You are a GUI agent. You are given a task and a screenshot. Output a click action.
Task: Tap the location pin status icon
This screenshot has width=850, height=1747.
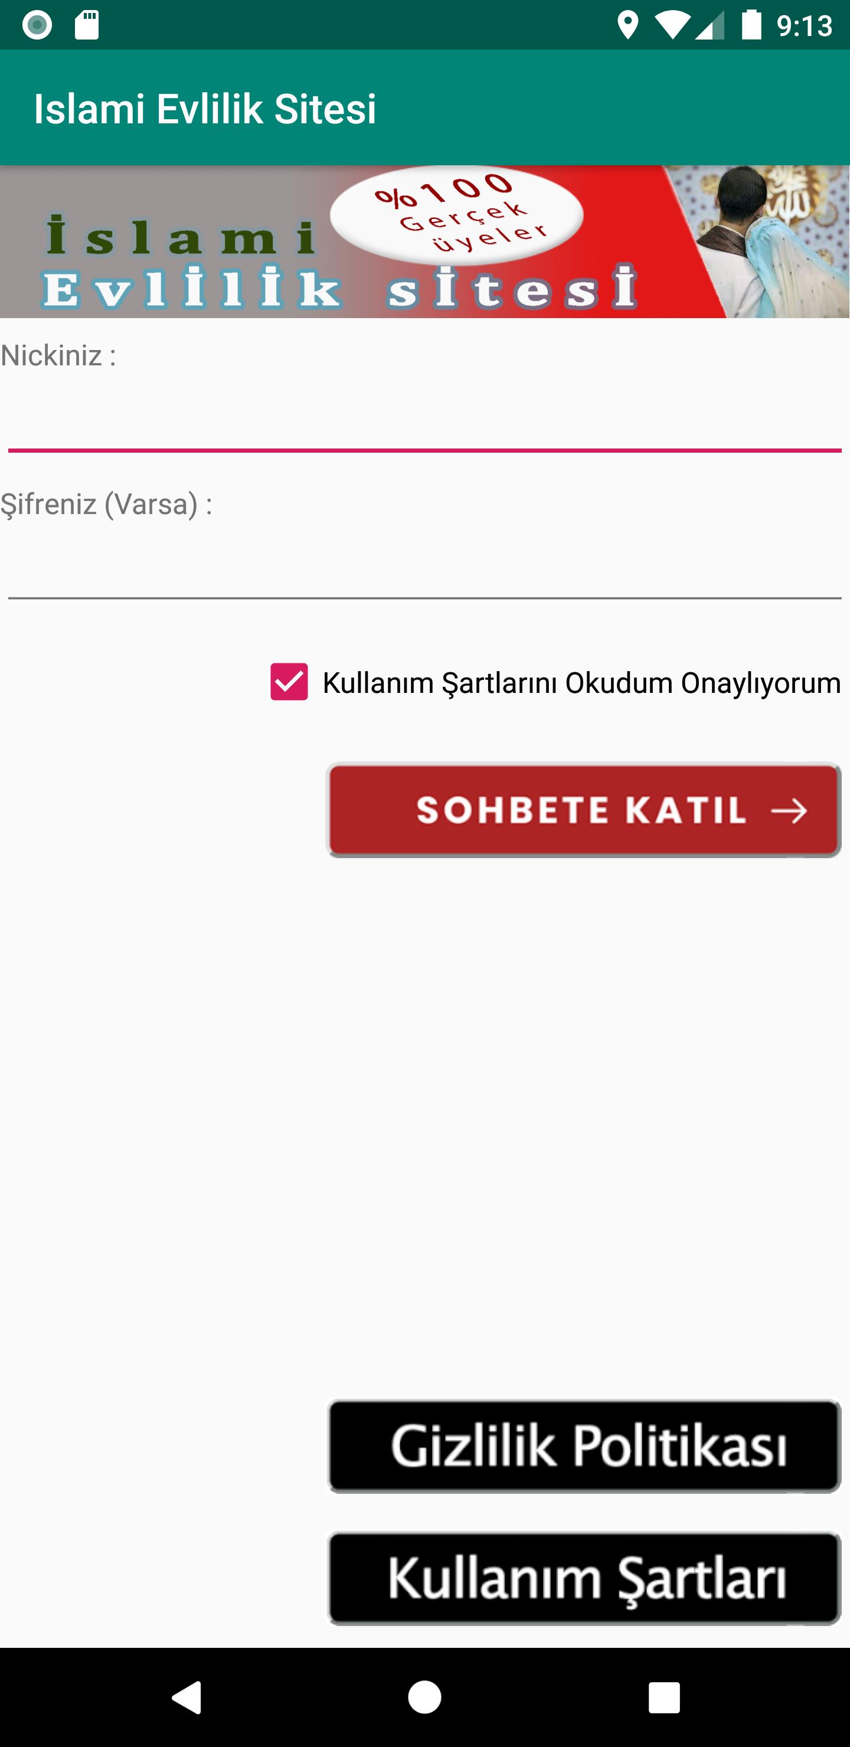627,26
